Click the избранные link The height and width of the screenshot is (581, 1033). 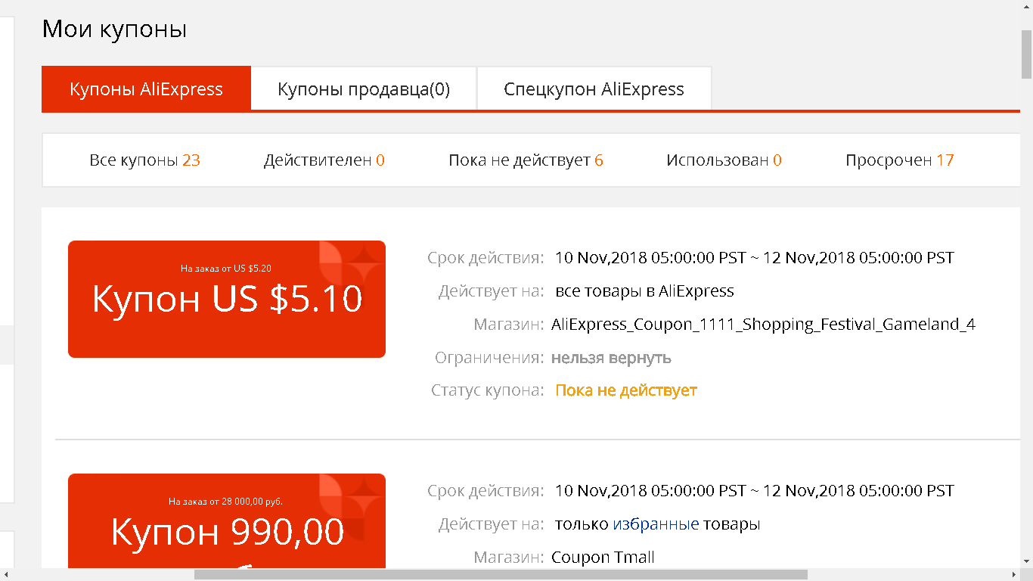click(656, 524)
